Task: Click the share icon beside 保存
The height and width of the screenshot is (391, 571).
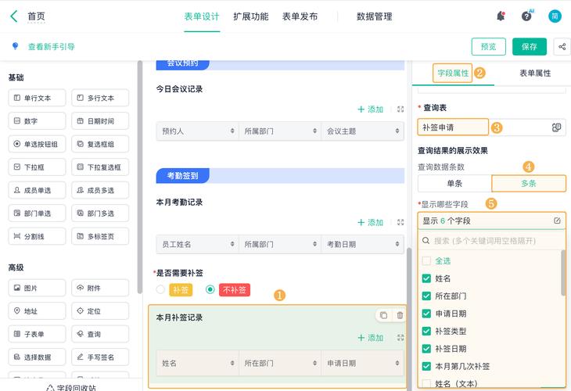Action: pyautogui.click(x=562, y=47)
